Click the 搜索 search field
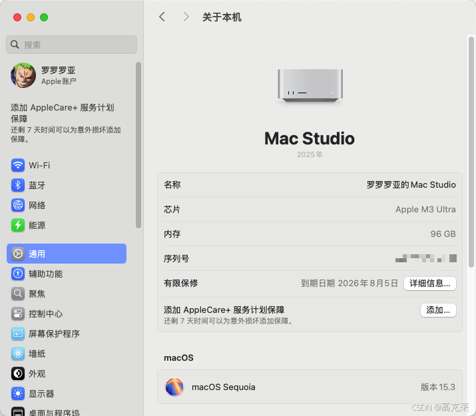 click(72, 45)
